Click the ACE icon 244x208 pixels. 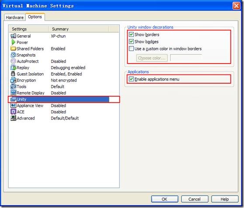click(13, 112)
